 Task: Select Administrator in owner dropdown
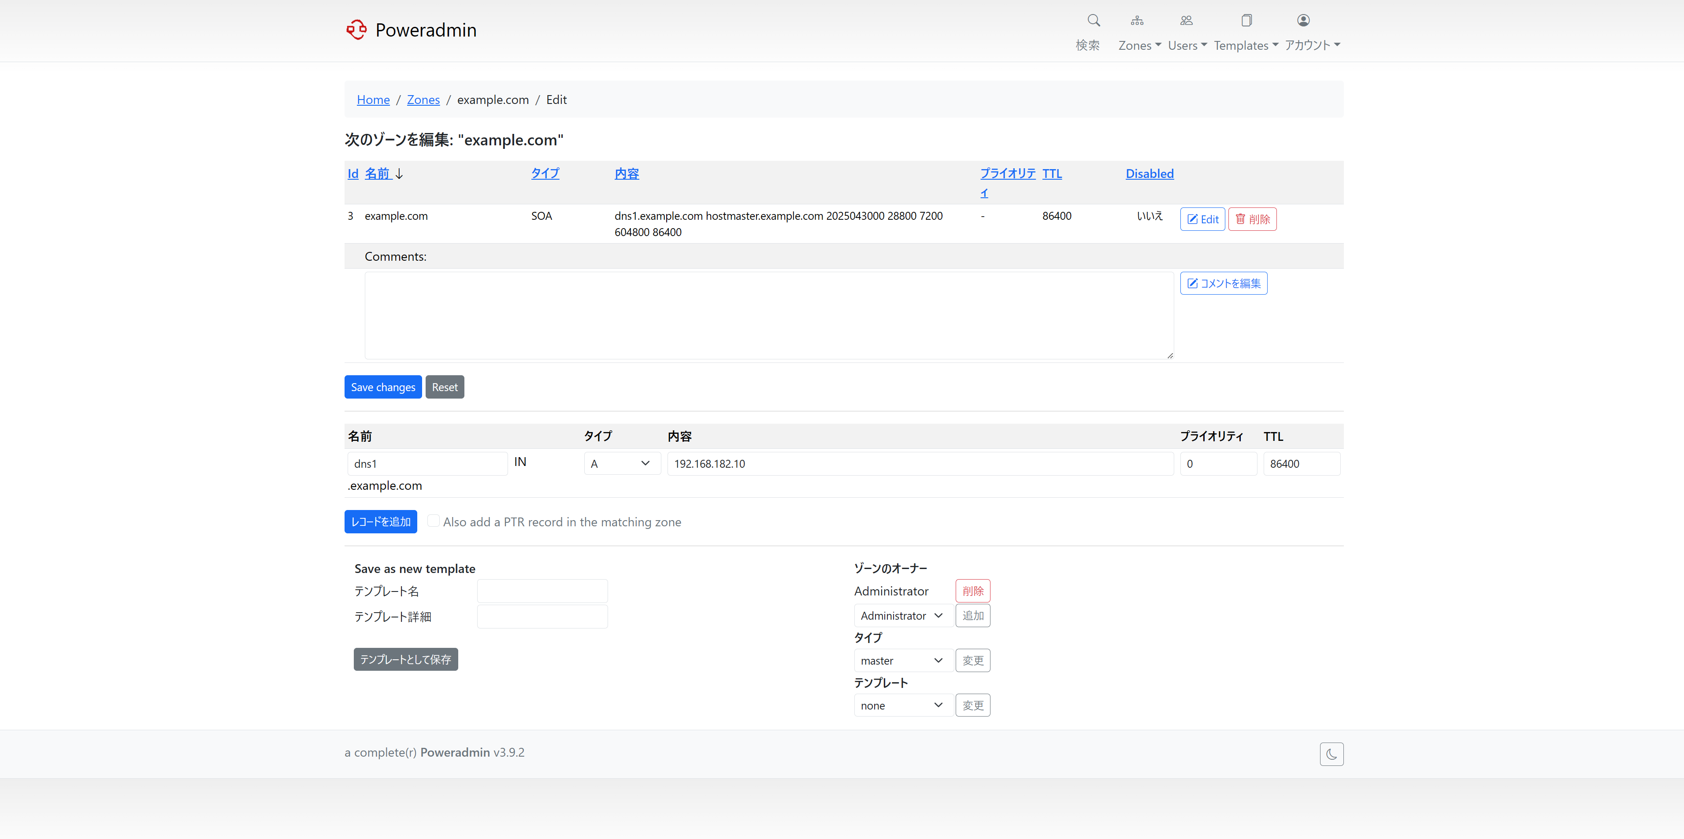pos(902,616)
